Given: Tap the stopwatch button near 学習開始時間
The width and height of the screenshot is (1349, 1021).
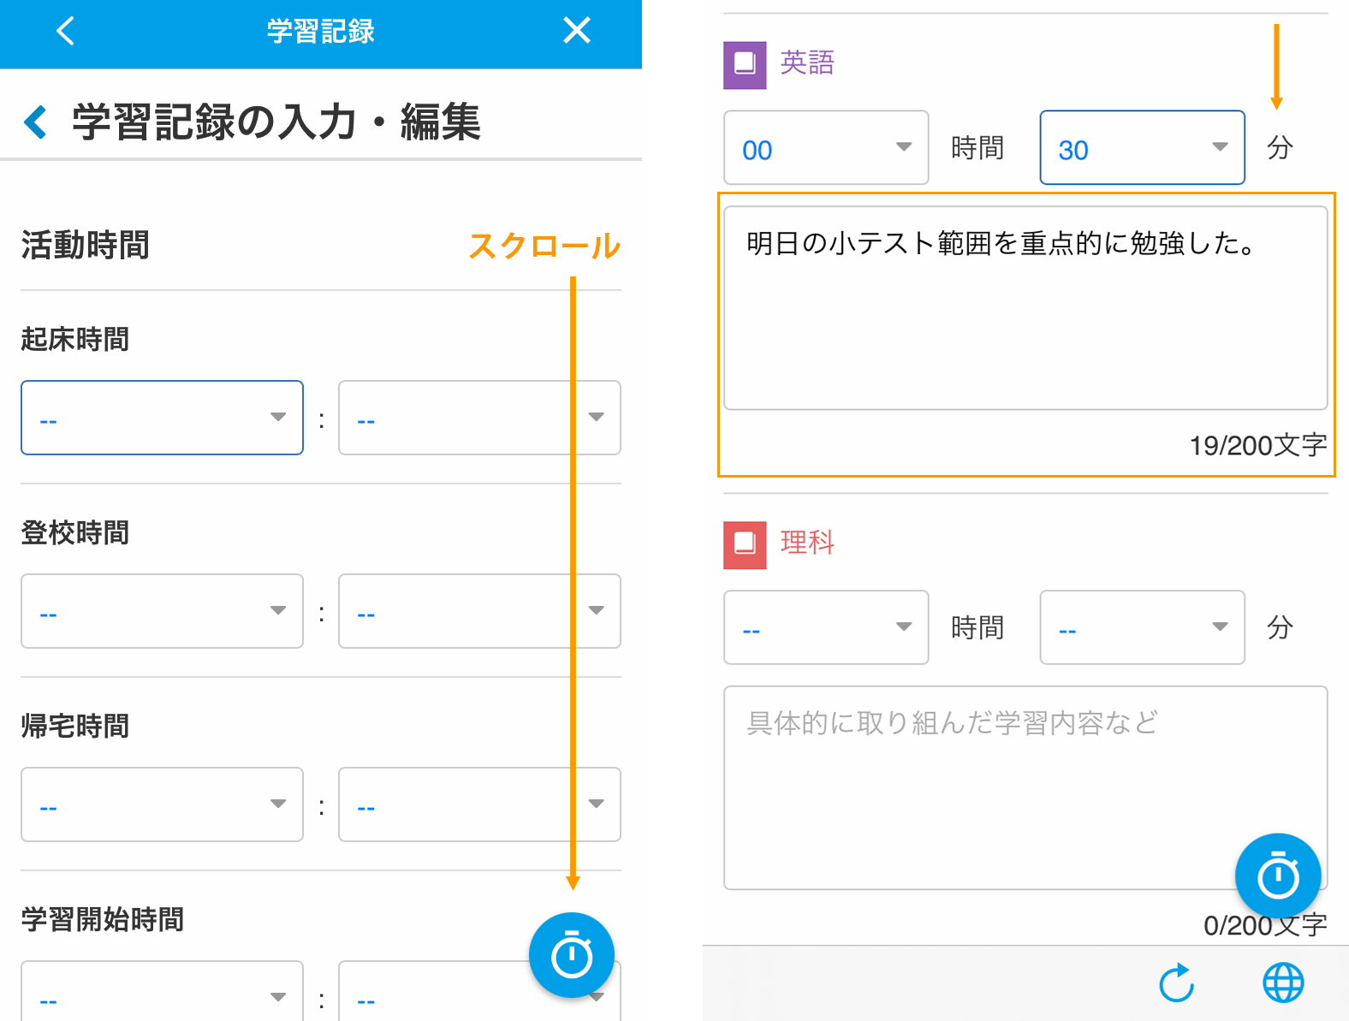Looking at the screenshot, I should click(572, 955).
